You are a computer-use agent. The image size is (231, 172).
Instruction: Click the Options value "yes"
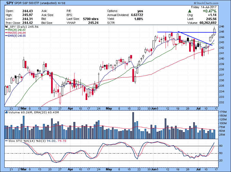pyautogui.click(x=140, y=11)
